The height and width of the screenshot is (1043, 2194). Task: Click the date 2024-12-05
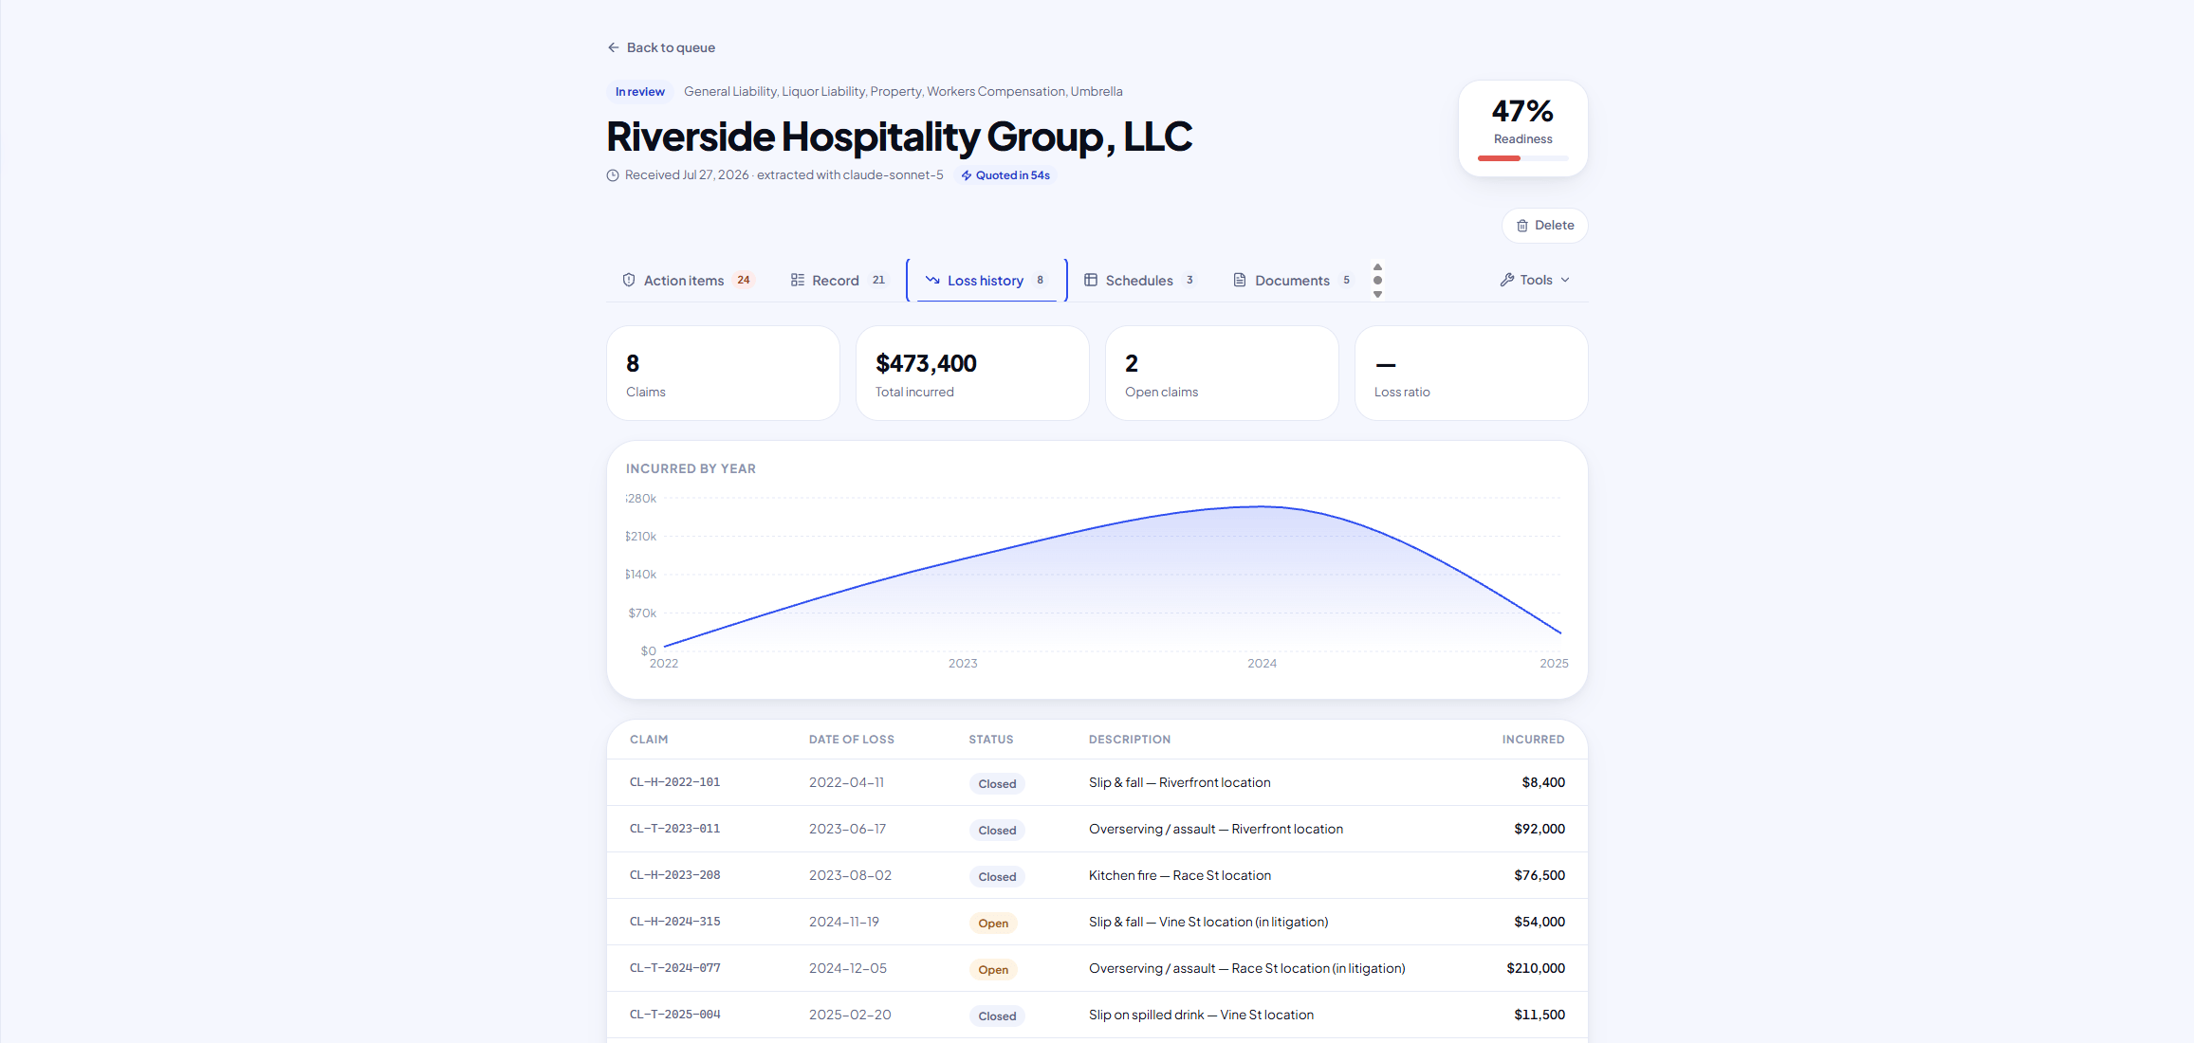(x=848, y=969)
